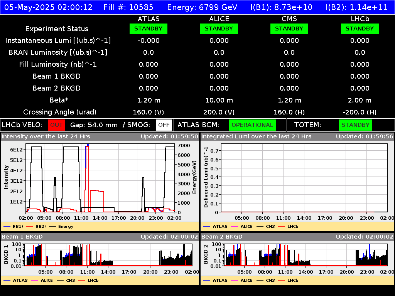The image size is (395, 296).
Task: Click the Intensity over the last 24 Hrs title
Action: [x=46, y=136]
